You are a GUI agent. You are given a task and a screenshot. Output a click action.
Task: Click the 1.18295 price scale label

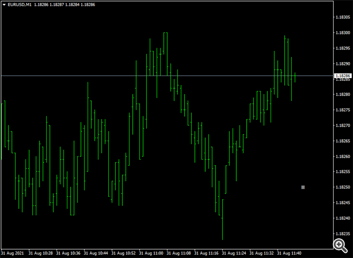(x=343, y=48)
